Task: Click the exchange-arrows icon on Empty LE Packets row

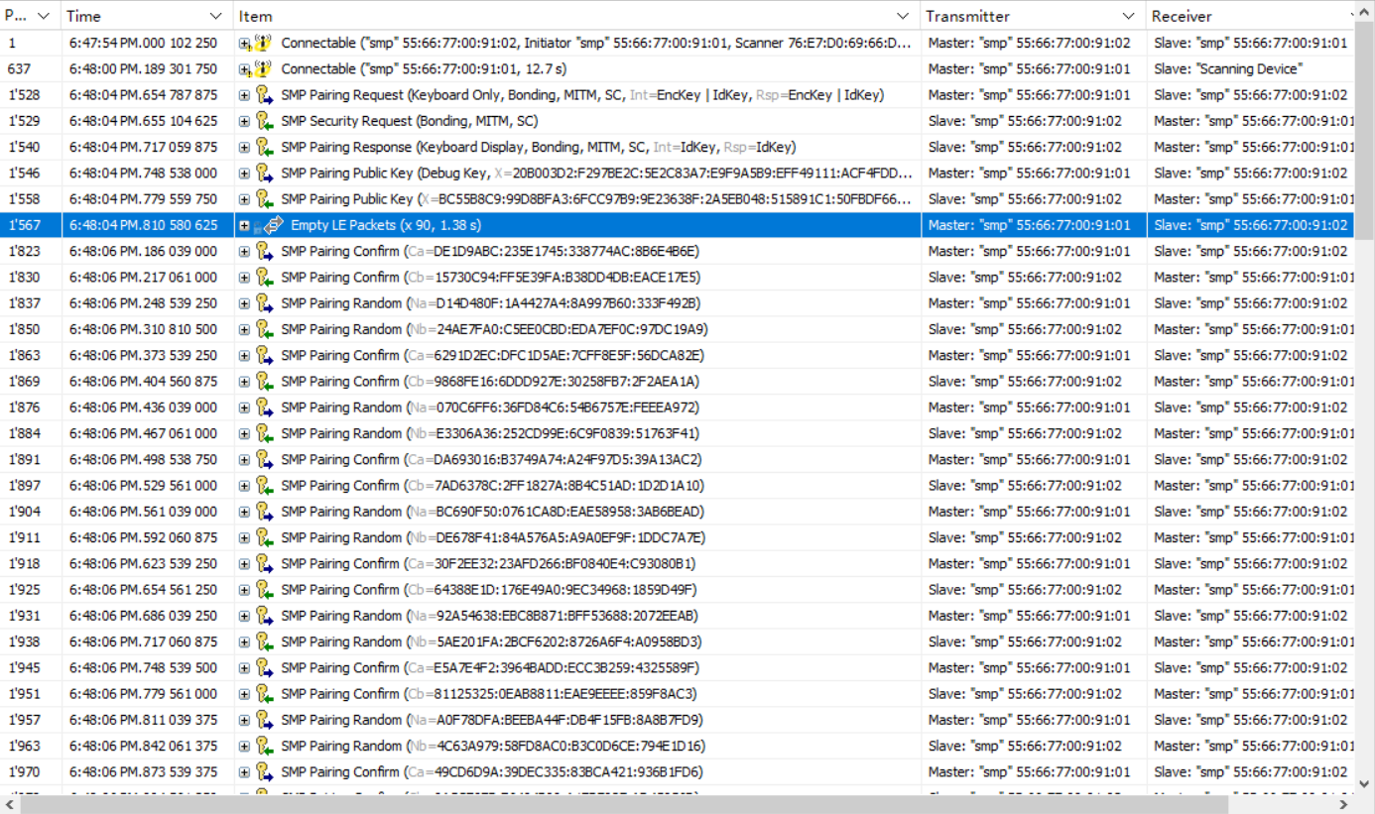Action: coord(273,225)
